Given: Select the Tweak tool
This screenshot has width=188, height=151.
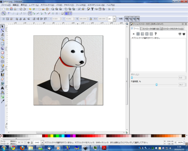Looking at the screenshot, I should (x=3, y=35).
